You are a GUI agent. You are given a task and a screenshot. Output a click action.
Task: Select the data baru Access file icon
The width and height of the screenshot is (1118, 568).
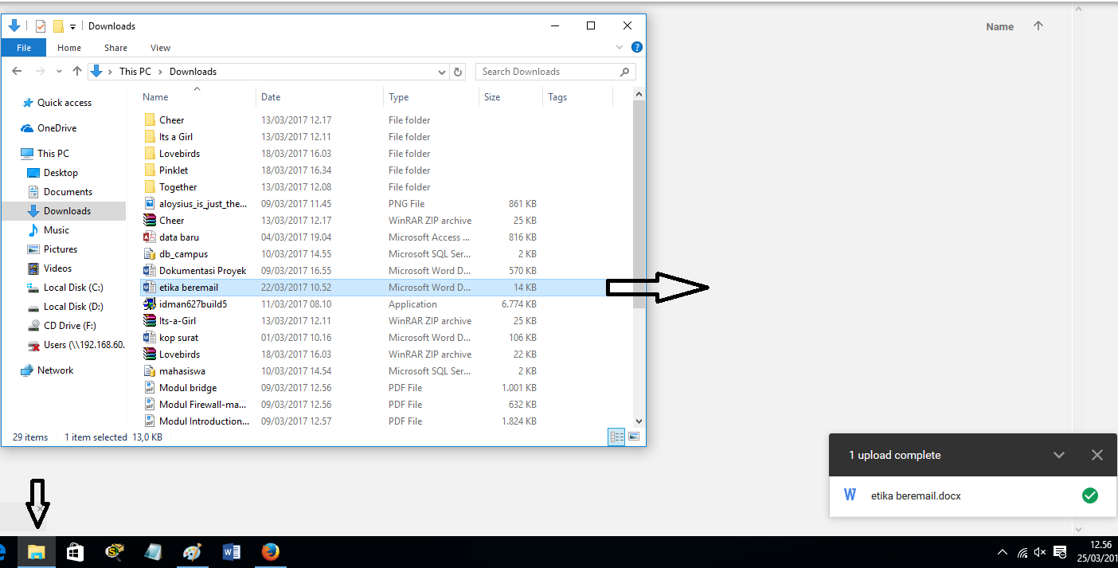coord(150,237)
